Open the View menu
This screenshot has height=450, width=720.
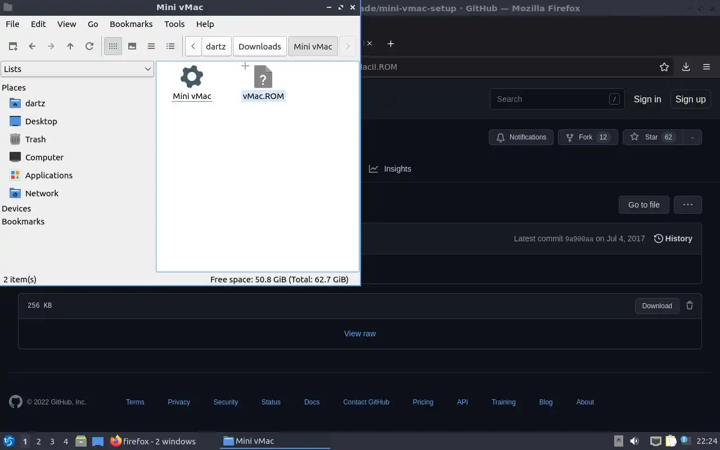click(66, 24)
